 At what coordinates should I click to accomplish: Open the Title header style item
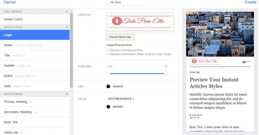click(35, 55)
